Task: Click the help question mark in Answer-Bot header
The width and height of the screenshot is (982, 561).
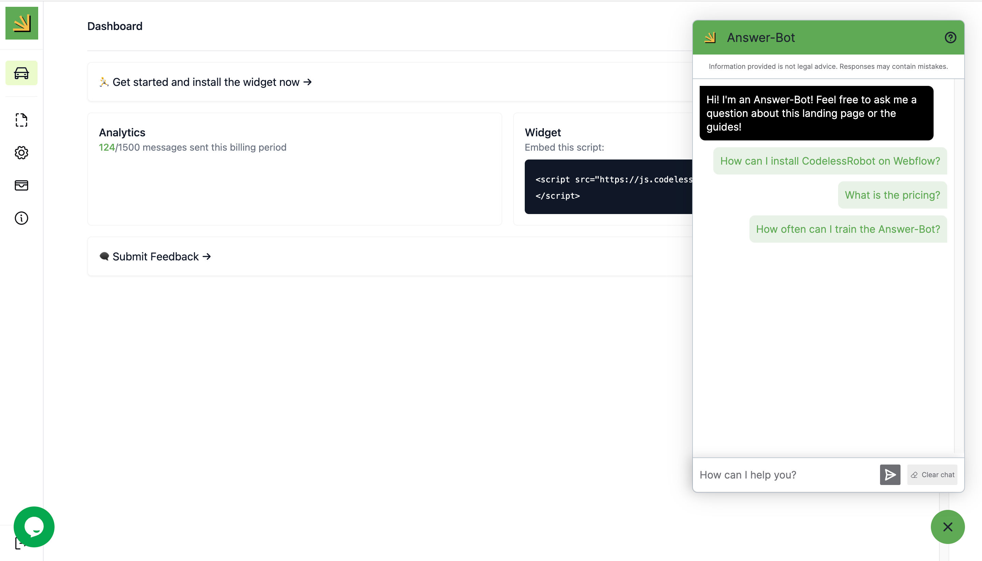Action: coord(950,37)
